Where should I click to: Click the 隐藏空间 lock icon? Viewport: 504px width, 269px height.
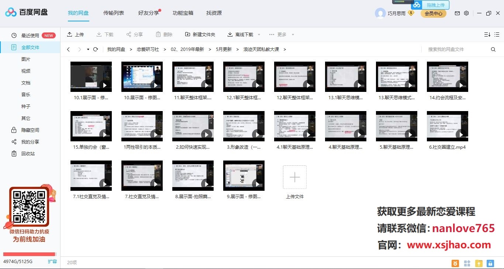click(14, 130)
